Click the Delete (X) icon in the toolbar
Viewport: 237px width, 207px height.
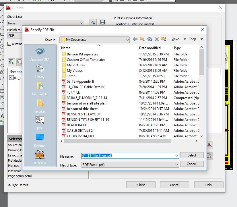tap(157, 39)
